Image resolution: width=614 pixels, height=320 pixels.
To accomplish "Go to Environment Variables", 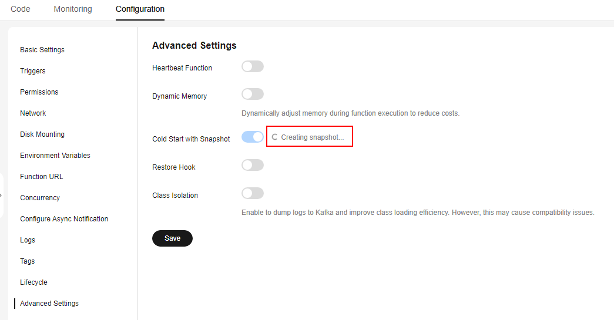I will pyautogui.click(x=55, y=156).
